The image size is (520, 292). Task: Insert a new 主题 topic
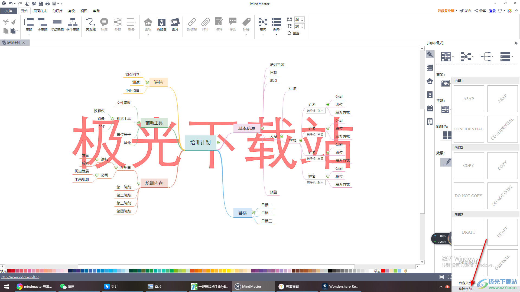29,25
